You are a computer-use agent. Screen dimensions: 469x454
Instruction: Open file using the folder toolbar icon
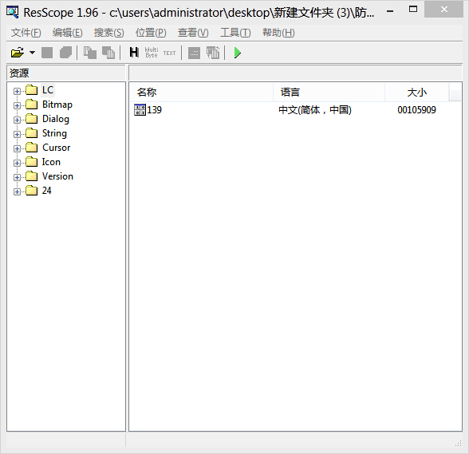pyautogui.click(x=18, y=53)
